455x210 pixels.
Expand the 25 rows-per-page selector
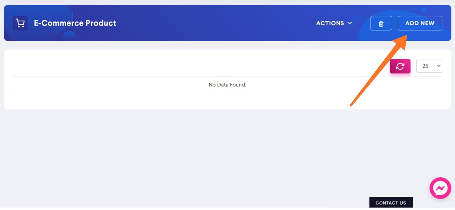tap(429, 66)
